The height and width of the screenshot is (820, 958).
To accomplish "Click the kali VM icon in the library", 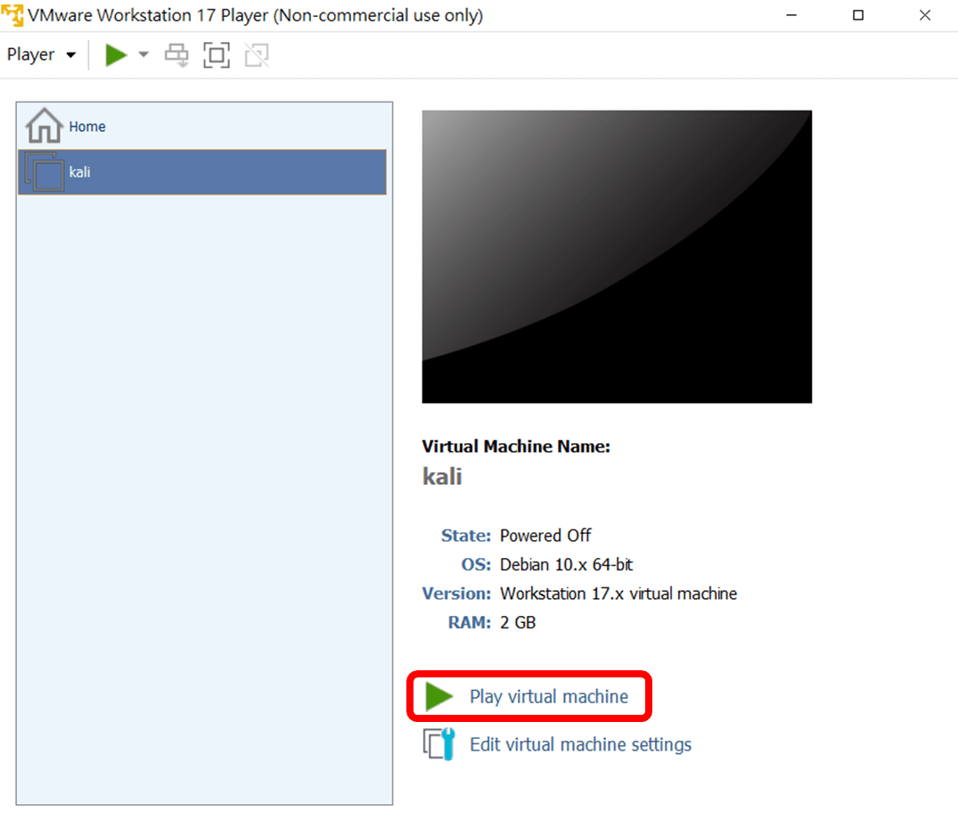I will point(45,172).
